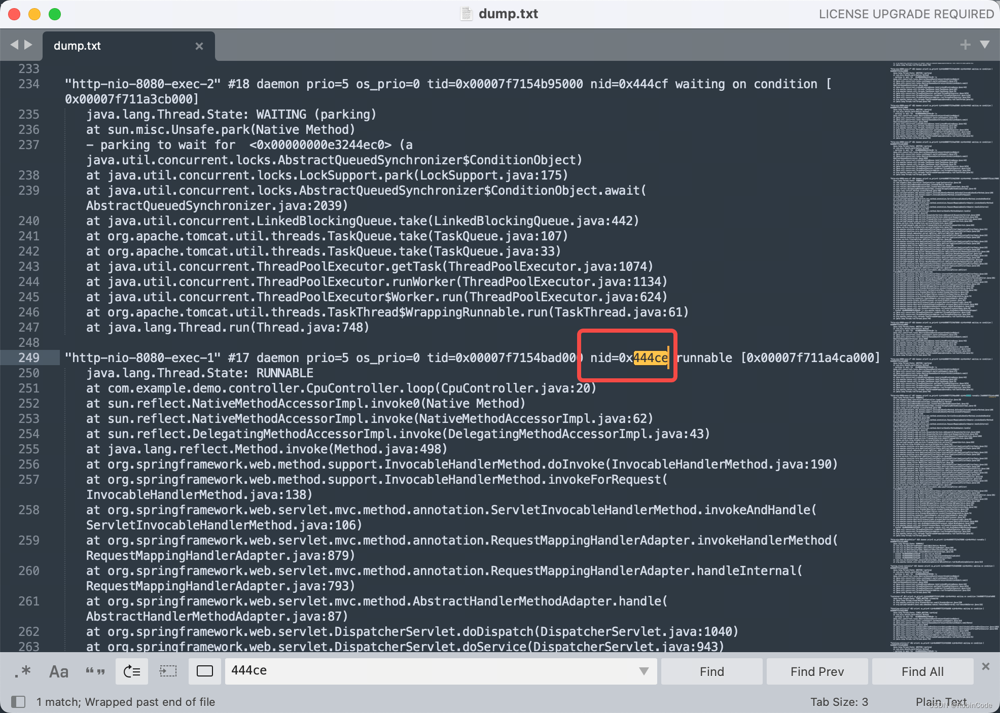
Task: Click line number 251 in gutter
Action: click(x=29, y=388)
